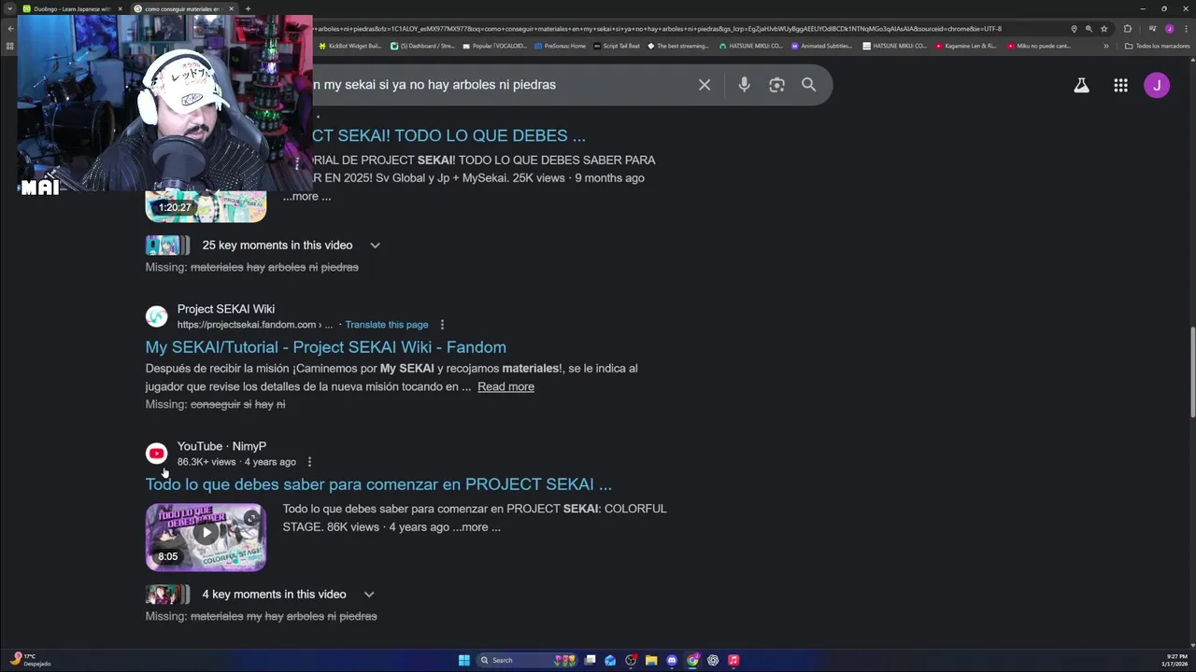Open Windows Start menu
Screen dimensions: 1196x672
point(464,660)
